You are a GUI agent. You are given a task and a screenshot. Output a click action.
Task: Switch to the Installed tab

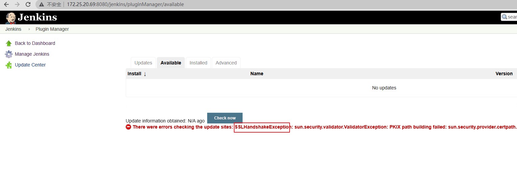pos(198,63)
